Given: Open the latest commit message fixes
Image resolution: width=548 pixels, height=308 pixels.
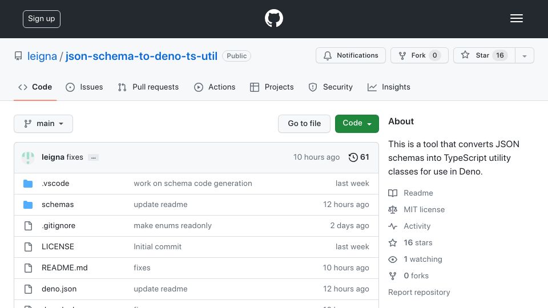Looking at the screenshot, I should click(75, 157).
